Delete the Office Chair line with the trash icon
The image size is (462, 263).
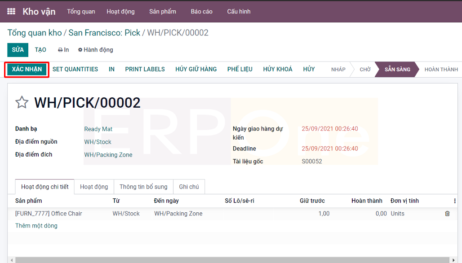pos(447,214)
